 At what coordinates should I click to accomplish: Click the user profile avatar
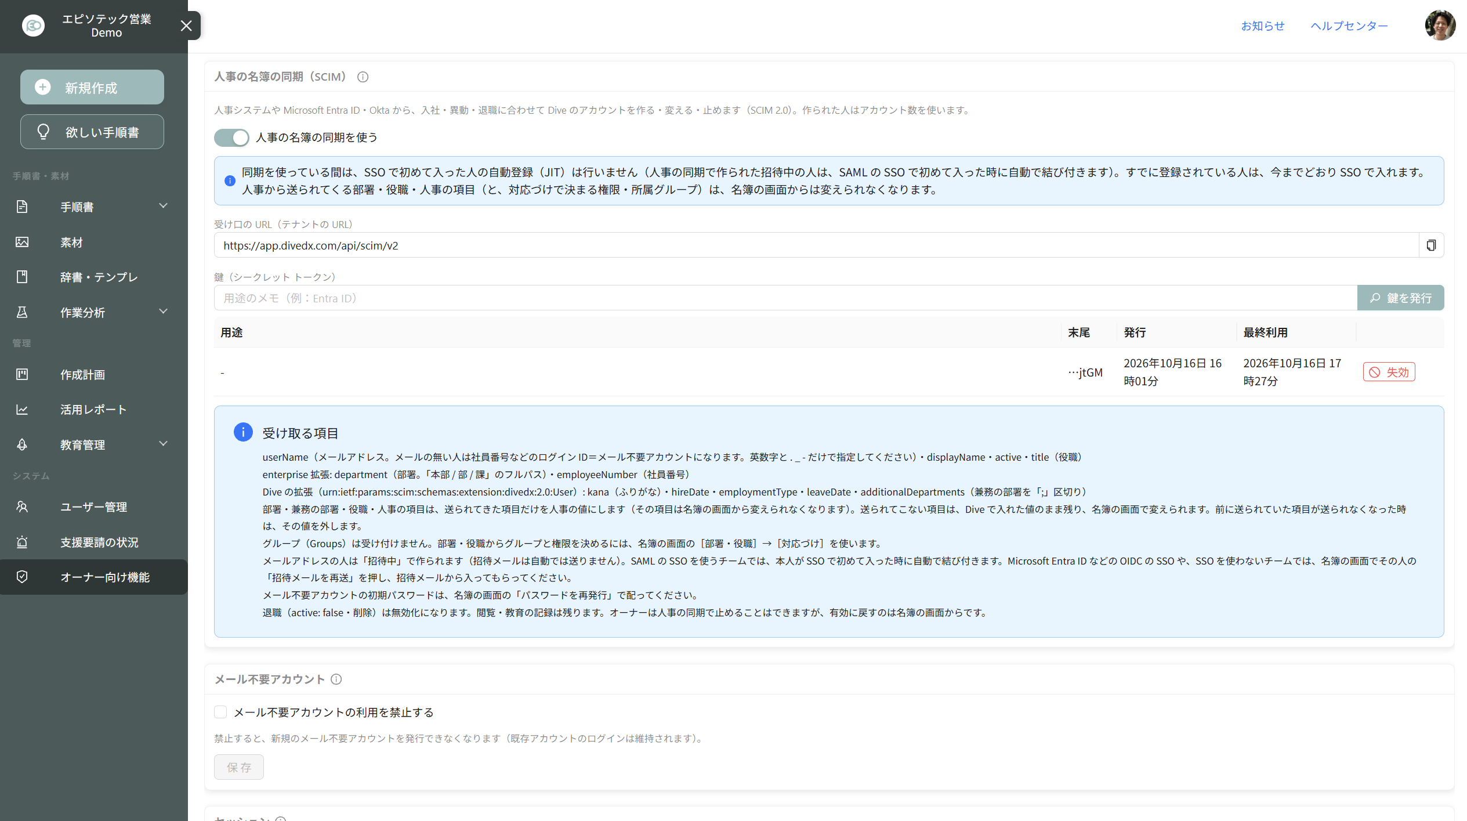point(1440,26)
